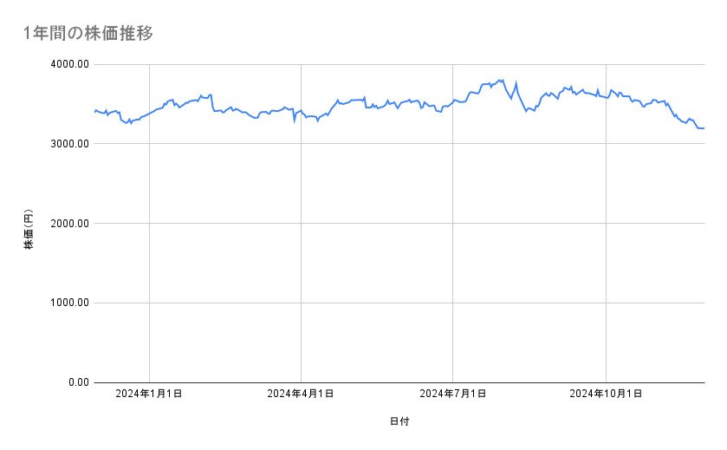Click the 3000.00 y-axis label
This screenshot has height=450, width=727.
(x=68, y=144)
